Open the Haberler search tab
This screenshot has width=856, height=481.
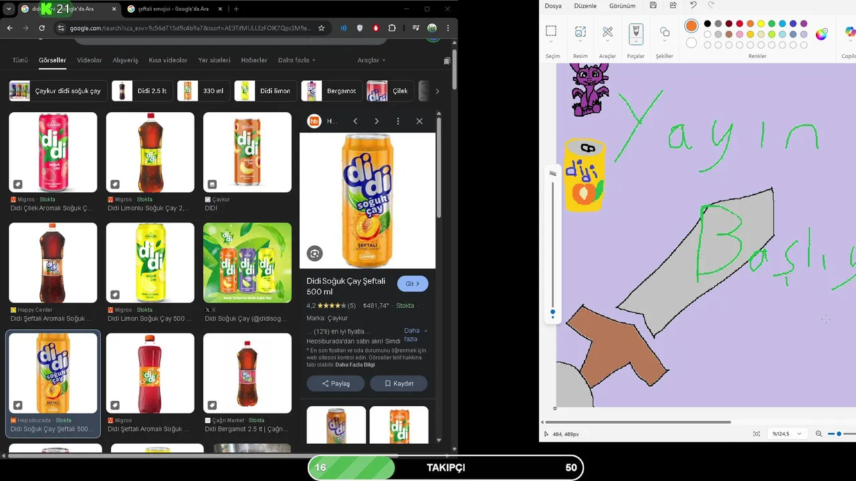(x=254, y=60)
